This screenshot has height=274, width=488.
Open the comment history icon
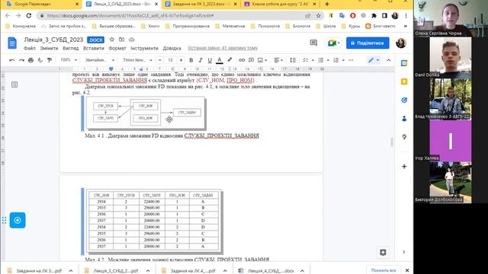(x=313, y=43)
